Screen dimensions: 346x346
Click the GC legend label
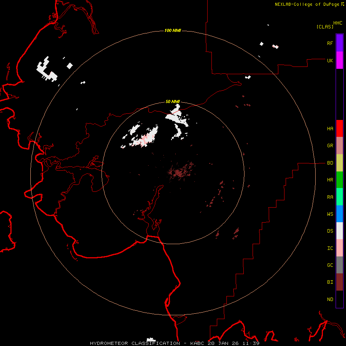coord(330,265)
